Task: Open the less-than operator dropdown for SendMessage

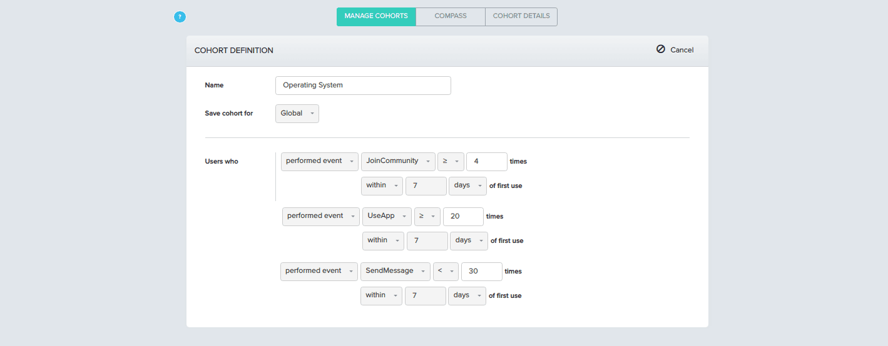Action: [x=446, y=271]
